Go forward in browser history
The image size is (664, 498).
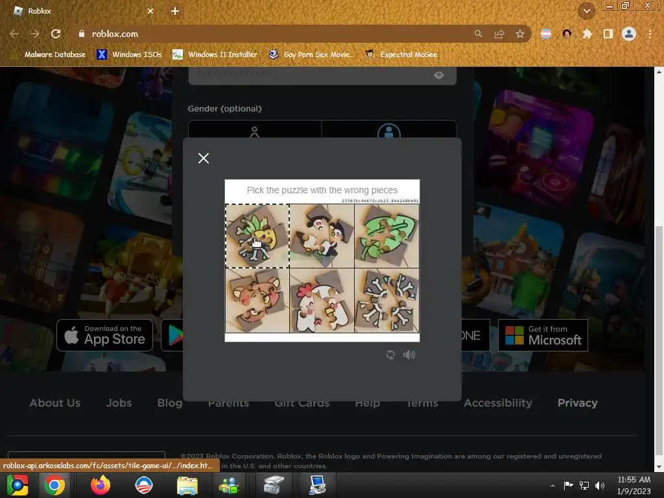(x=35, y=34)
